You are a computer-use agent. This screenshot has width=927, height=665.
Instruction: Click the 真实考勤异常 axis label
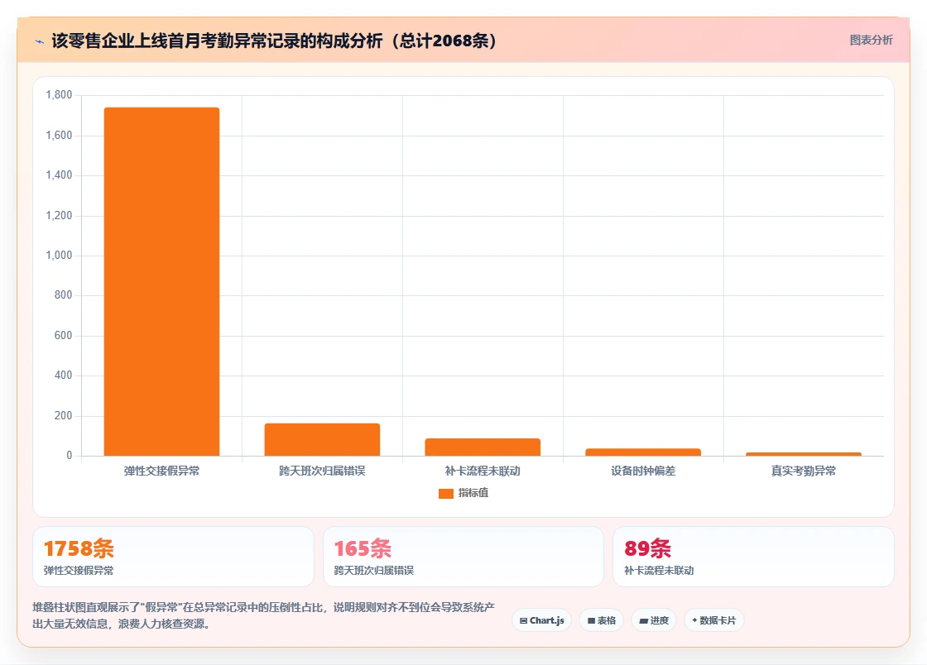click(x=804, y=471)
